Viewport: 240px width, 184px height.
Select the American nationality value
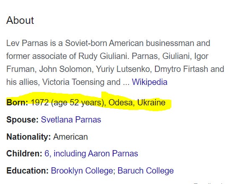70,137
